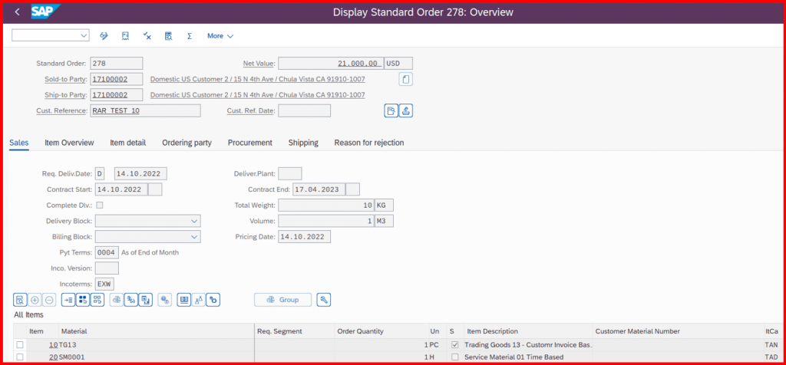The height and width of the screenshot is (365, 786).
Task: Open the Procurement tab
Action: click(250, 143)
